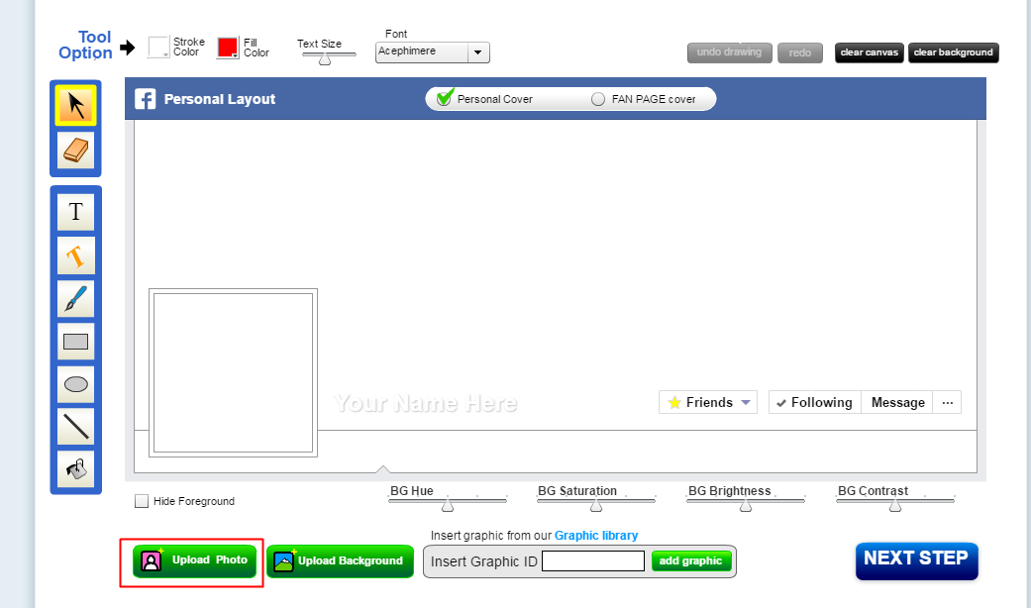Click the BG Contrast slider handle
Image resolution: width=1031 pixels, height=608 pixels.
tap(895, 505)
